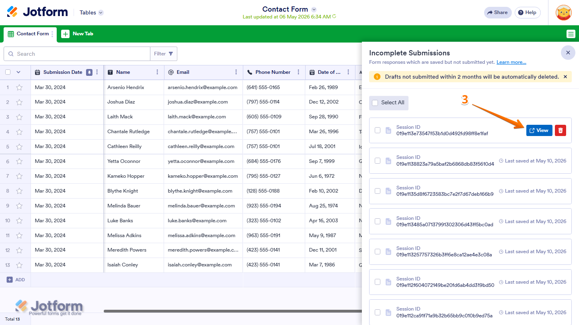
Task: Click the Contact Form tab options dots
Action: point(52,34)
